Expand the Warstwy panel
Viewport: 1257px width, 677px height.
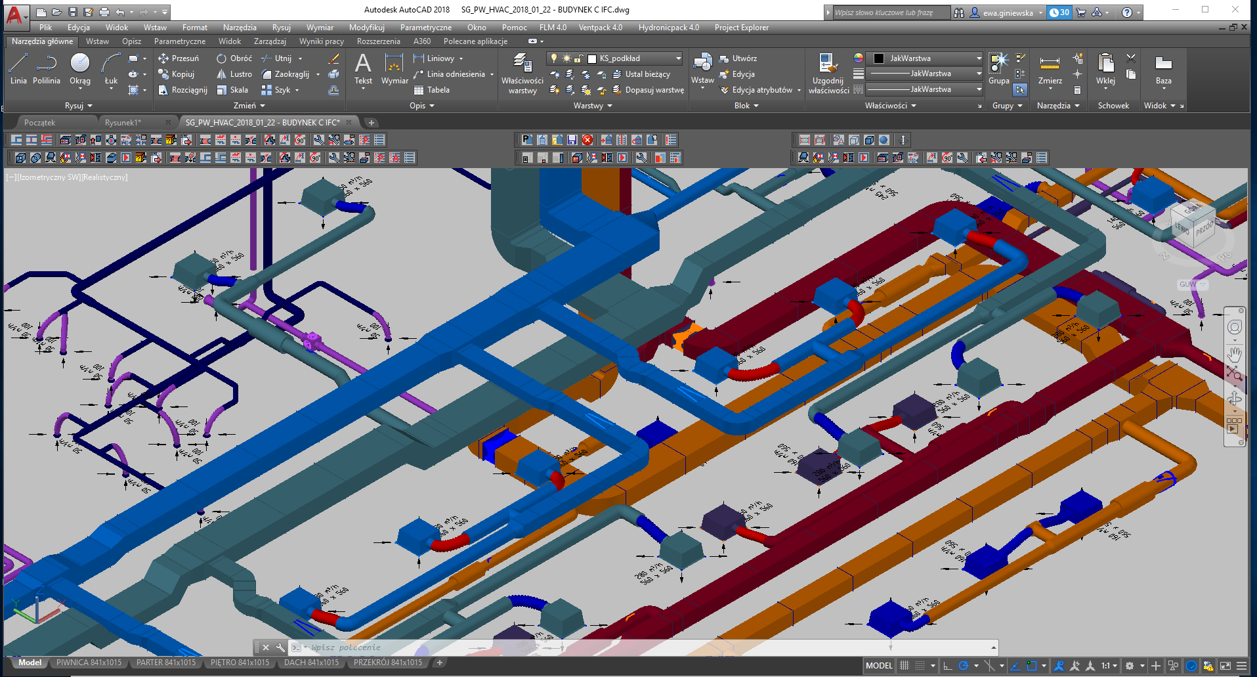click(x=593, y=106)
